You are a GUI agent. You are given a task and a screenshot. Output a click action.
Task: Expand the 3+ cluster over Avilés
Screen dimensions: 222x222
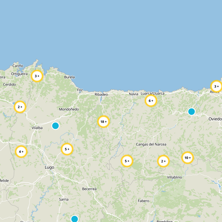pos(216,86)
